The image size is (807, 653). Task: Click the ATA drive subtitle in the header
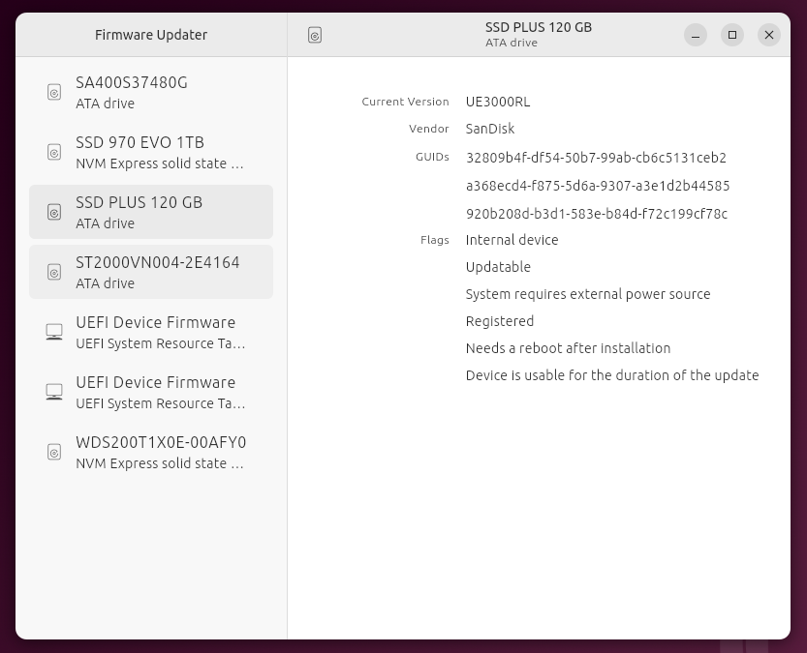tap(512, 43)
